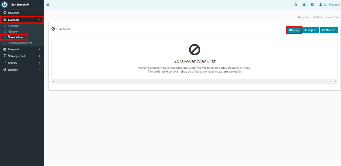Open messages envelope icon in header
Image resolution: width=341 pixels, height=166 pixels.
pos(304,5)
